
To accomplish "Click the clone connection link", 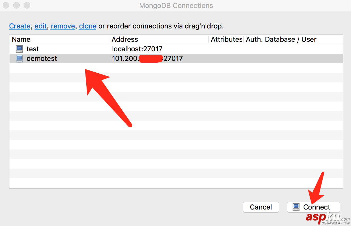I will click(x=88, y=26).
